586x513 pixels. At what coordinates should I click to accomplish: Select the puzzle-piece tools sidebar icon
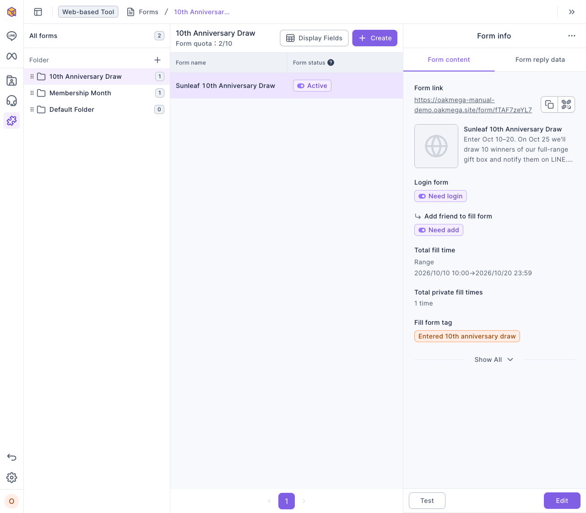(11, 120)
